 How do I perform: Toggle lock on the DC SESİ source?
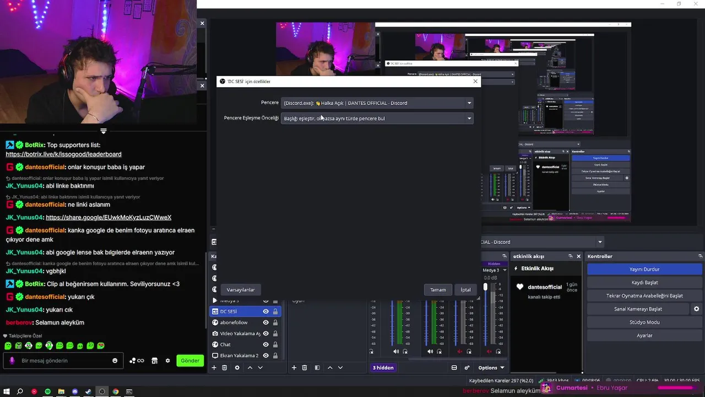(x=275, y=312)
